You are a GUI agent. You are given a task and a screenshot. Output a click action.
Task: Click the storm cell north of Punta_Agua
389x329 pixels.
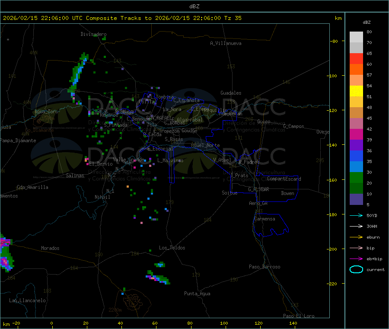[158, 278]
